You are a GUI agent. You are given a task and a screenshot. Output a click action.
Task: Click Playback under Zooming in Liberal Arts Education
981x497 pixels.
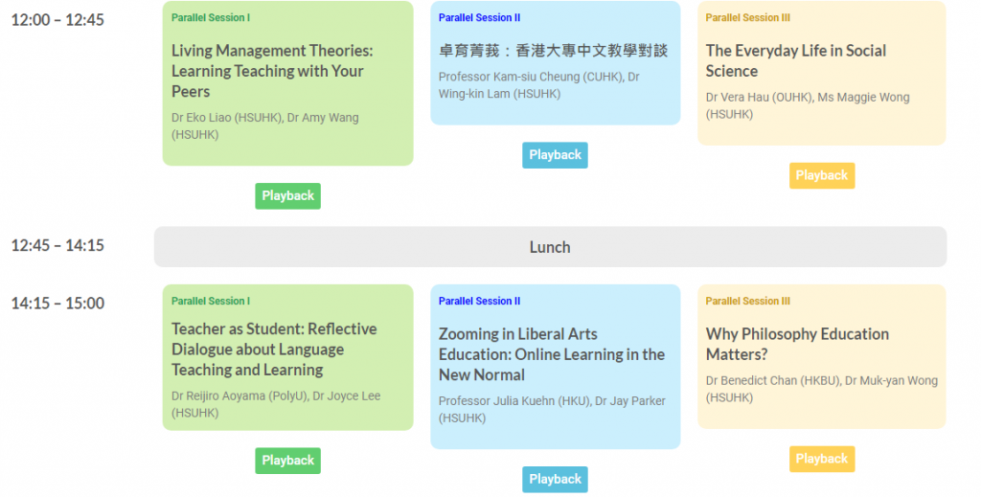pyautogui.click(x=555, y=480)
